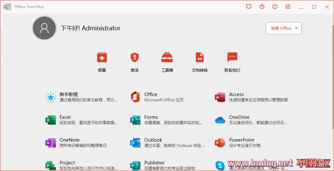Click the Skype app icon
The image size is (334, 171).
[220, 166]
